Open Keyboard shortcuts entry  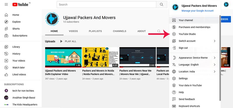coord(194,106)
